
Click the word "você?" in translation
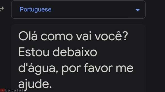coord(111,36)
